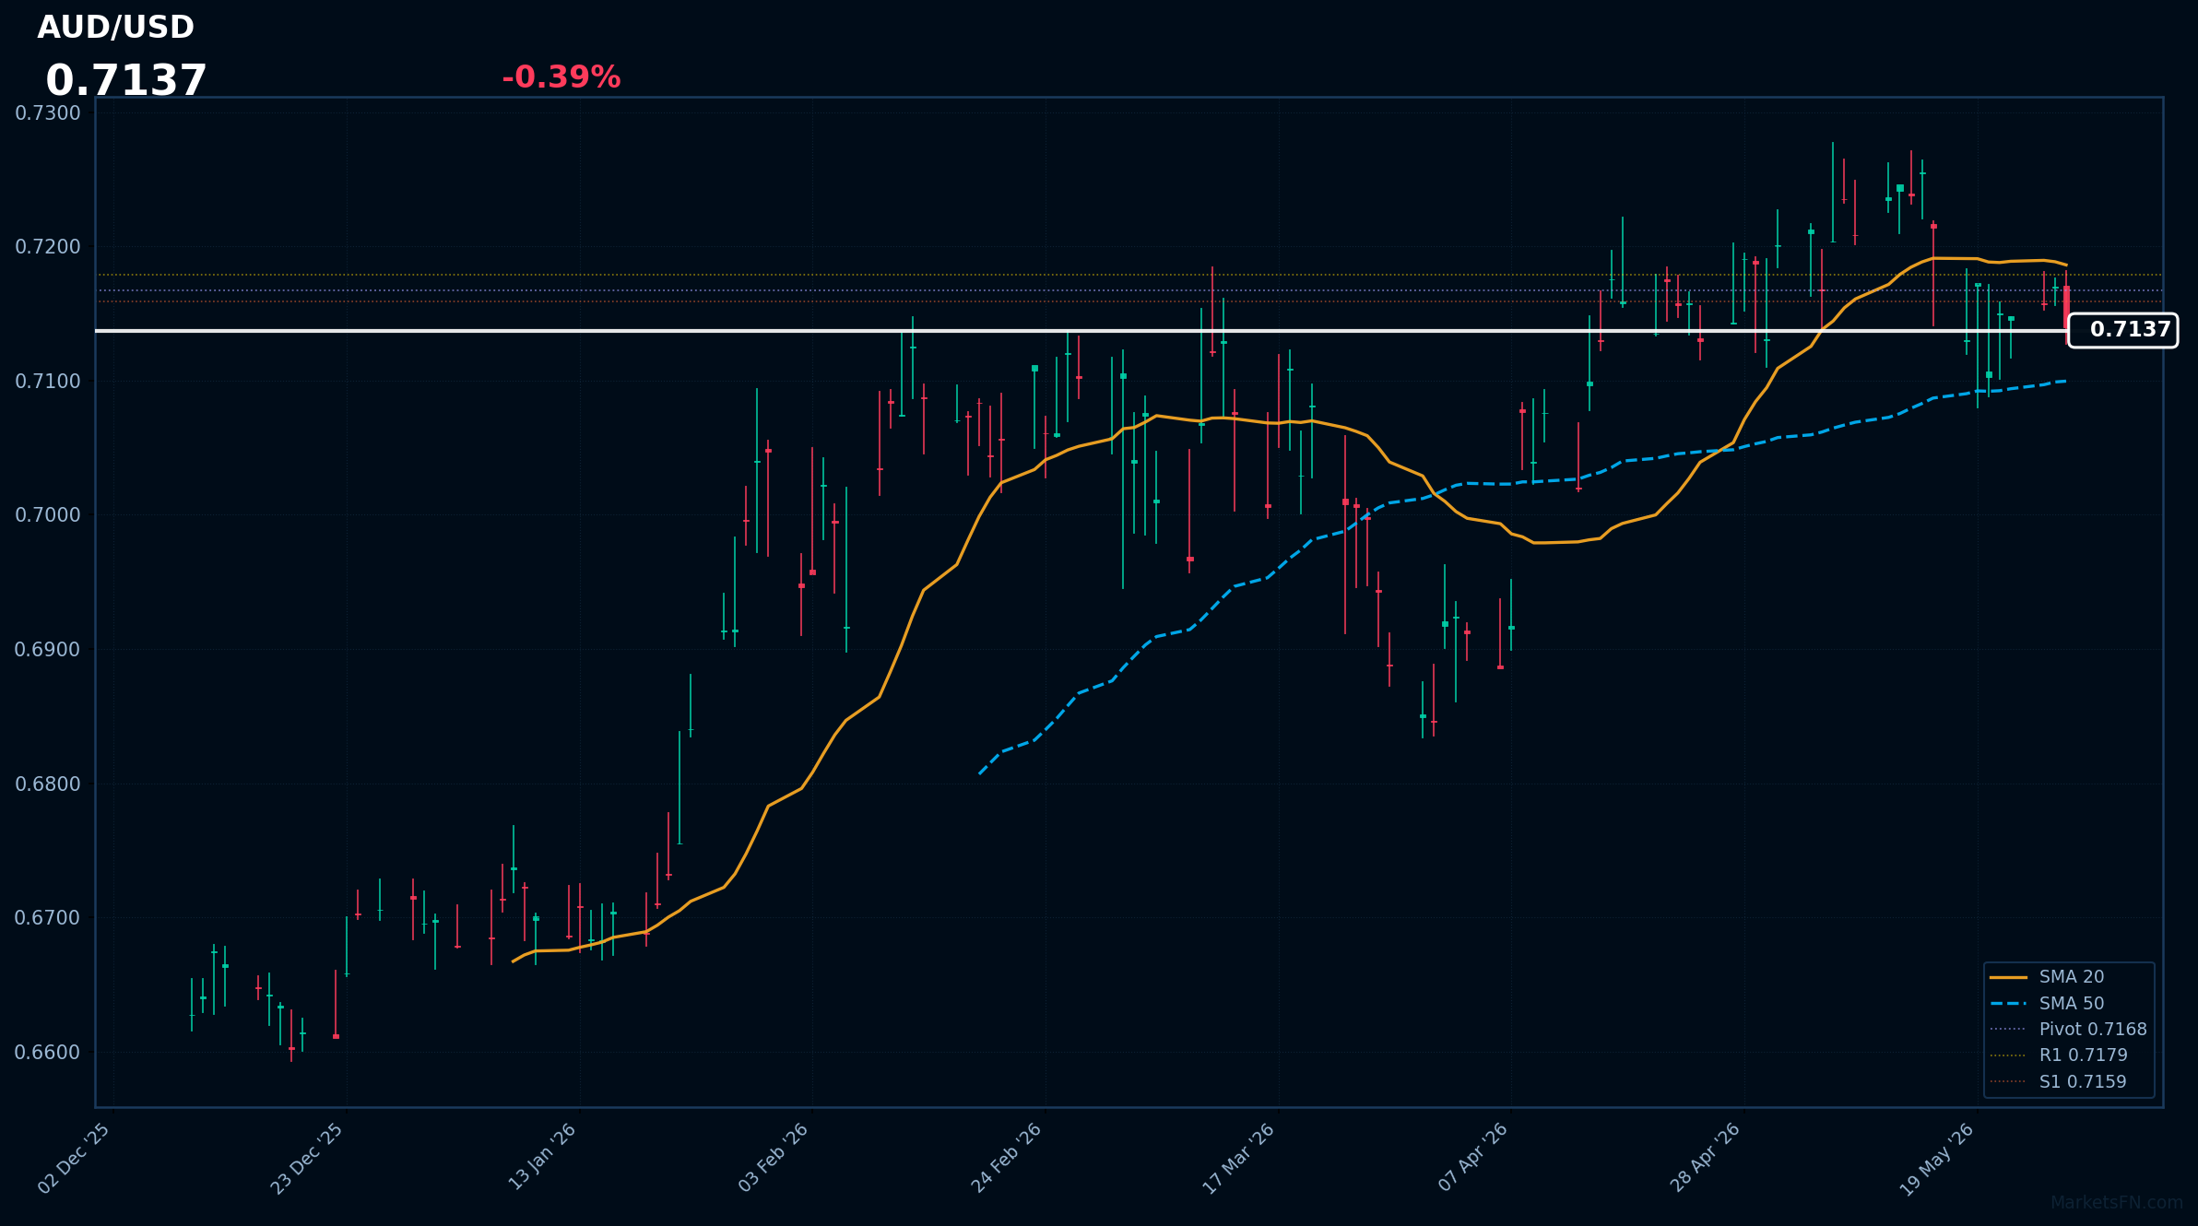Image resolution: width=2198 pixels, height=1226 pixels.
Task: Click the -0.39% change value
Action: coord(561,77)
